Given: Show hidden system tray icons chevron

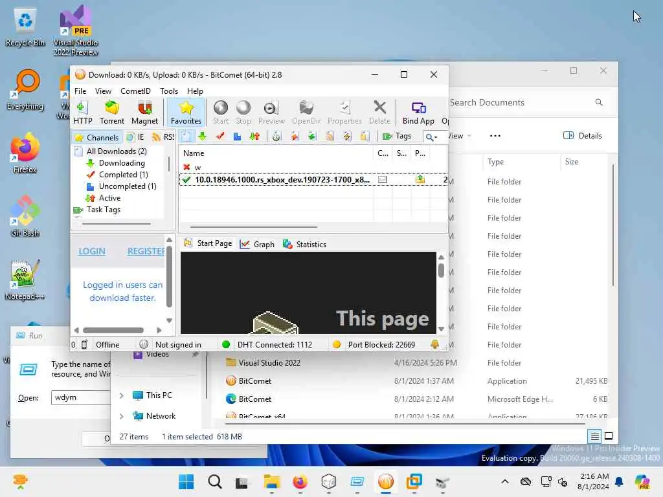Looking at the screenshot, I should (x=505, y=481).
